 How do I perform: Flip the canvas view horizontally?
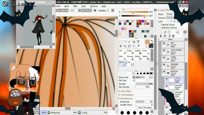[x=95, y=11]
